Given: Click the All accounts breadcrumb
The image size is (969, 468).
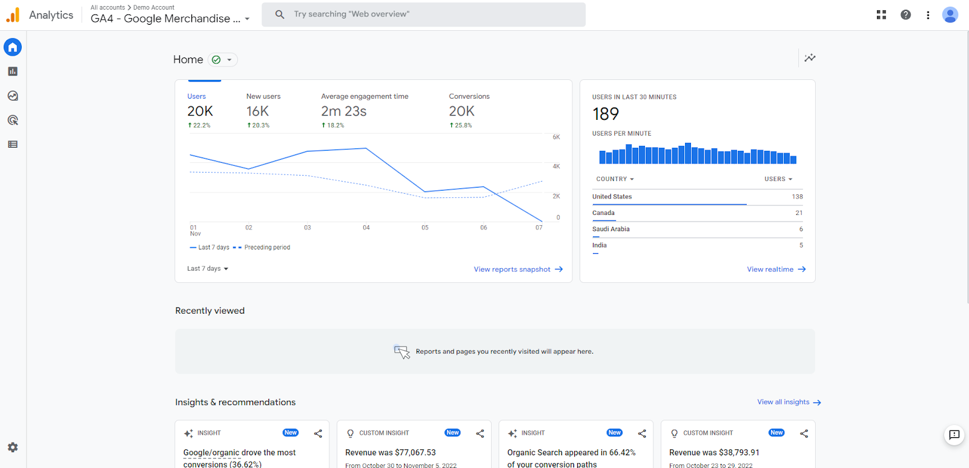Looking at the screenshot, I should pos(108,8).
